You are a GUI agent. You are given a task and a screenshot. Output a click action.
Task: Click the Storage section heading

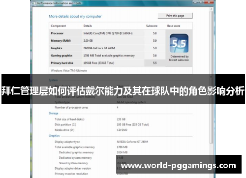tap(54, 113)
